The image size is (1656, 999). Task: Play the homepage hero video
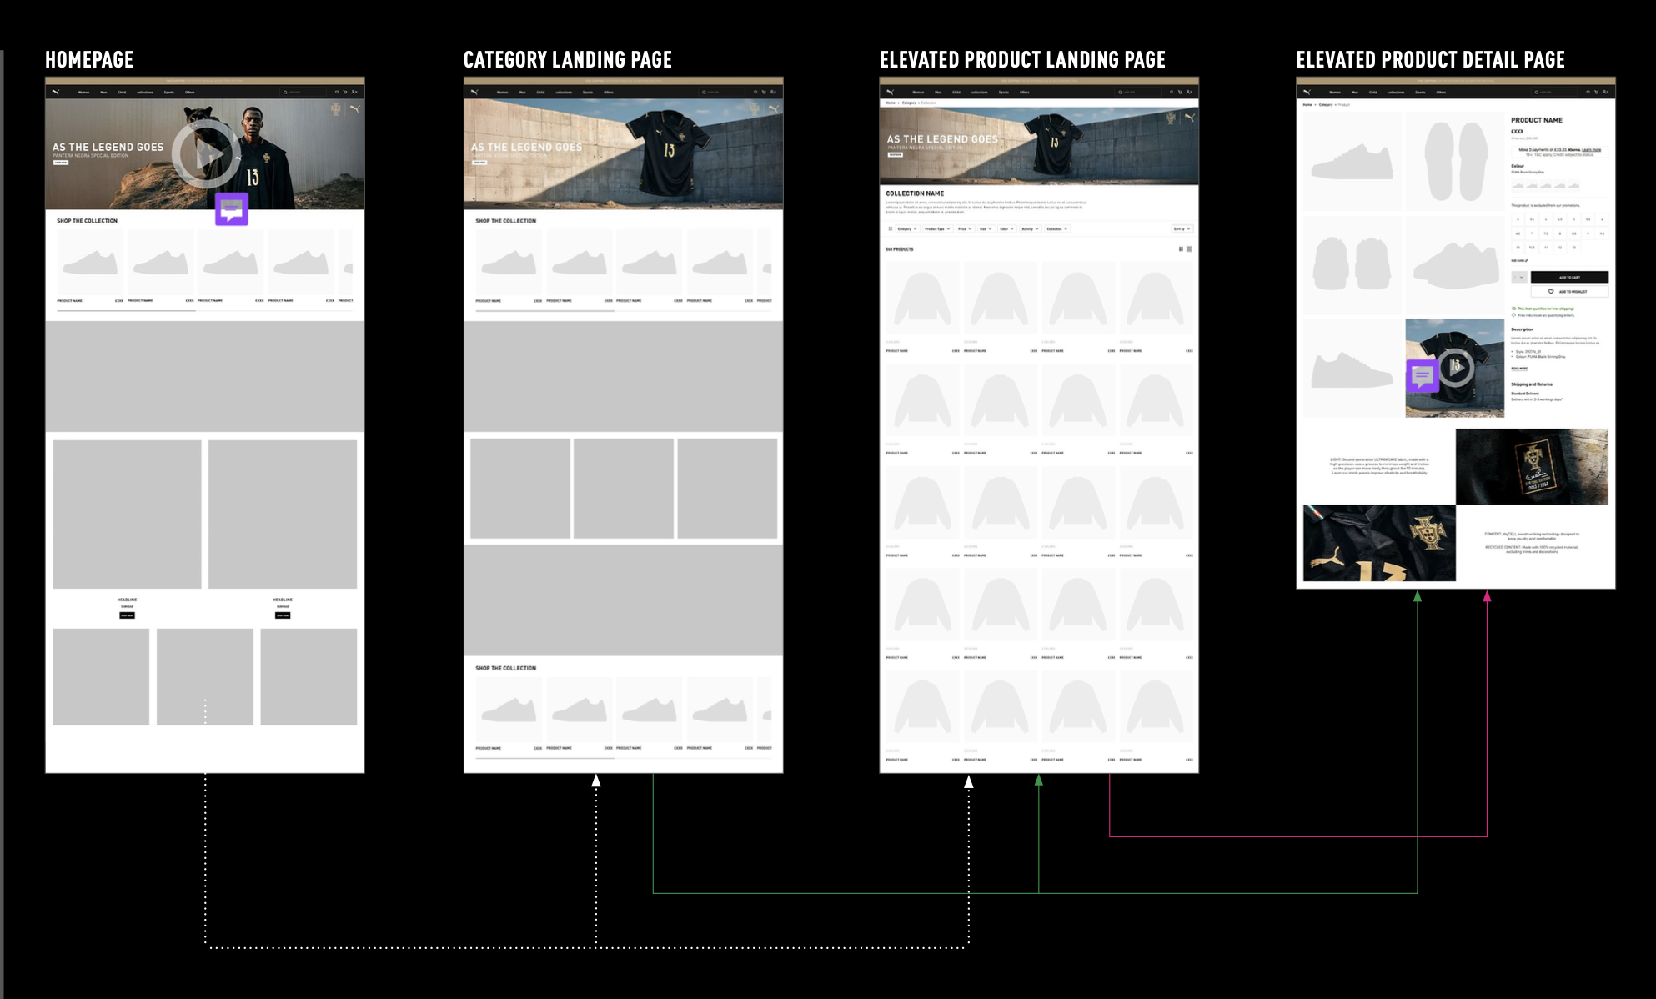(x=208, y=155)
